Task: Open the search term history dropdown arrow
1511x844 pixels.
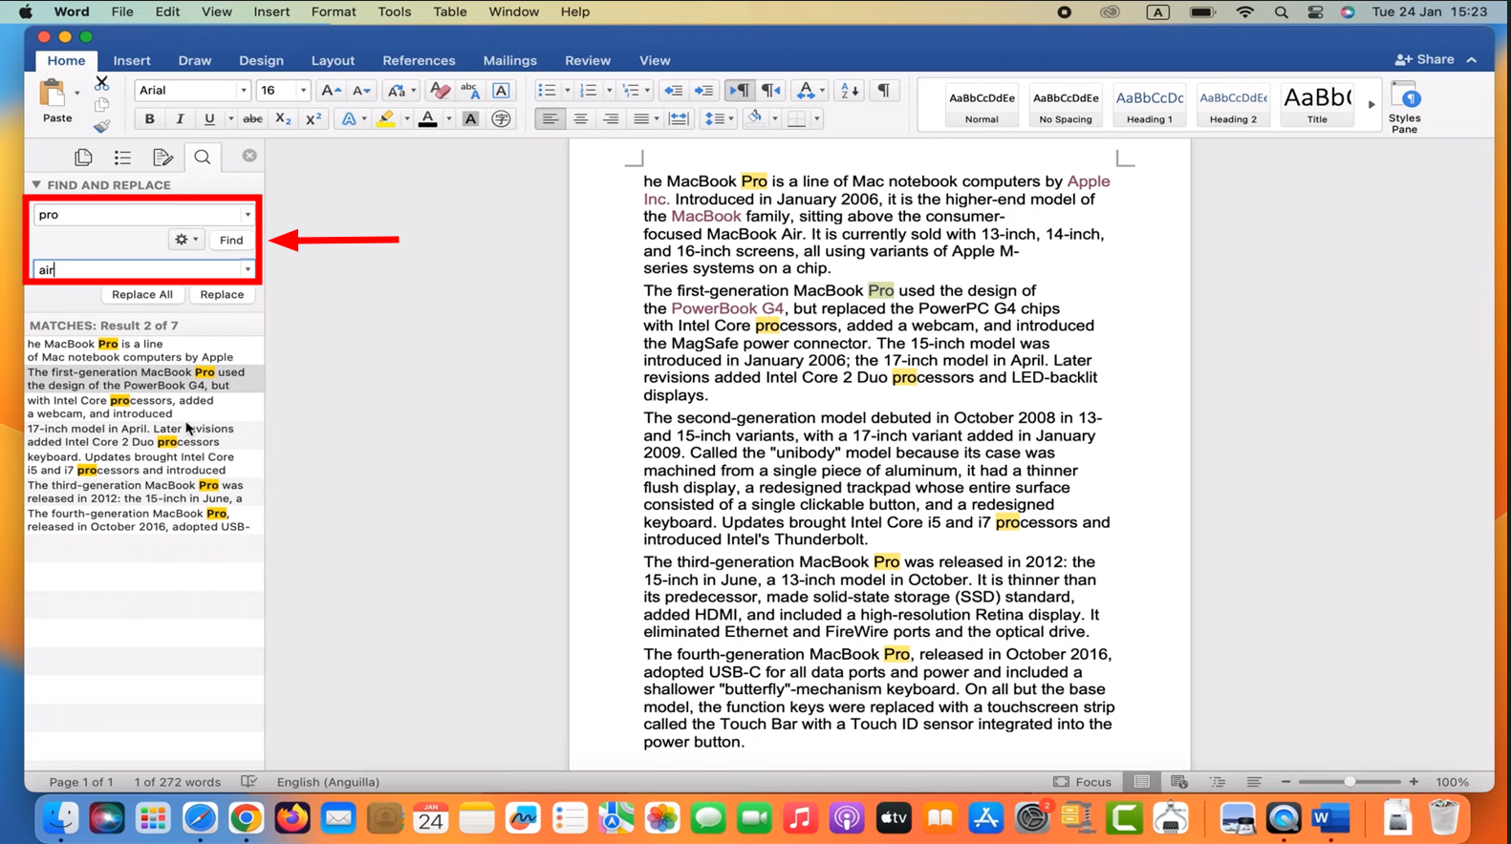Action: pos(248,215)
